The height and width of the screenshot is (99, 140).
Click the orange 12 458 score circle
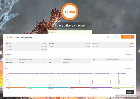click(x=70, y=12)
